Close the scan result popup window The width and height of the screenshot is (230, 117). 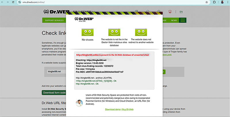149,13
